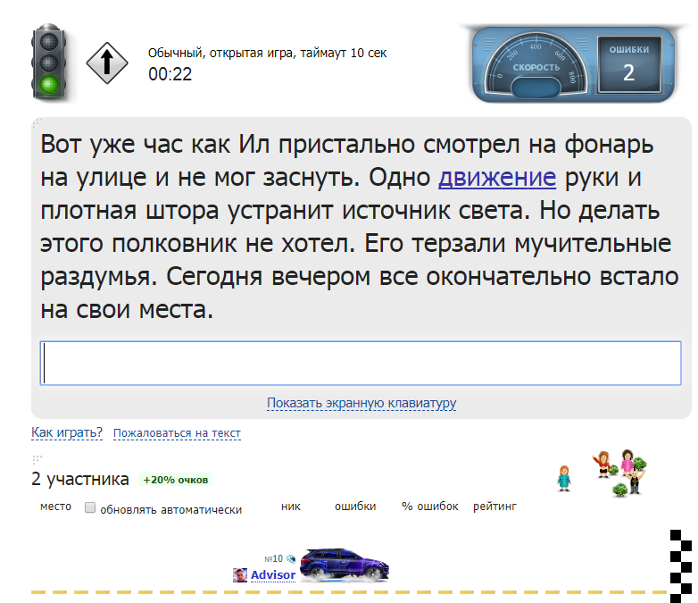Click the timer showing 00:22
The height and width of the screenshot is (603, 698).
(x=170, y=74)
